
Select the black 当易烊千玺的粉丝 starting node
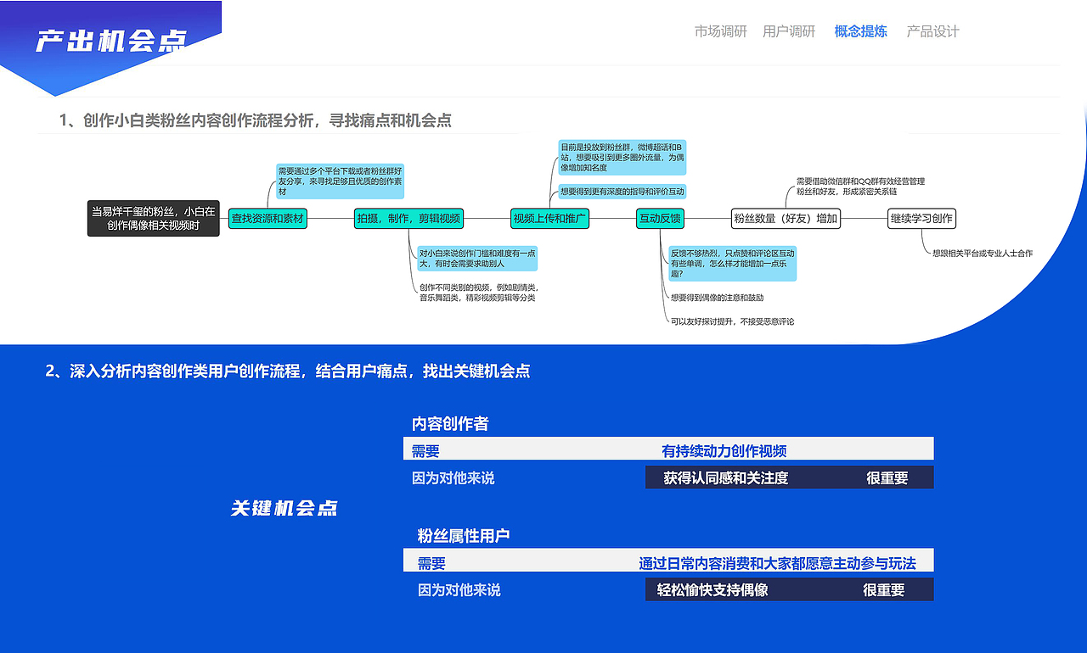tap(151, 218)
